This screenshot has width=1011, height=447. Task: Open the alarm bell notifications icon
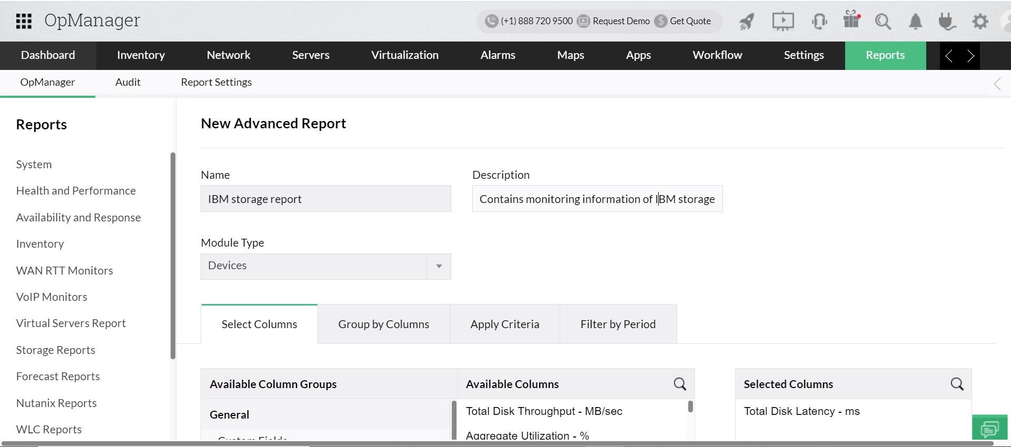tap(916, 22)
